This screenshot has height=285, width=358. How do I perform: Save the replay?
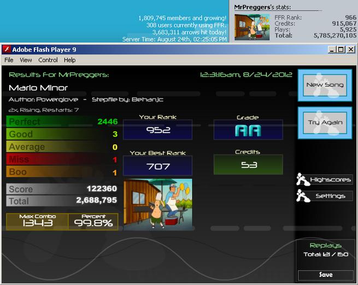(326, 275)
